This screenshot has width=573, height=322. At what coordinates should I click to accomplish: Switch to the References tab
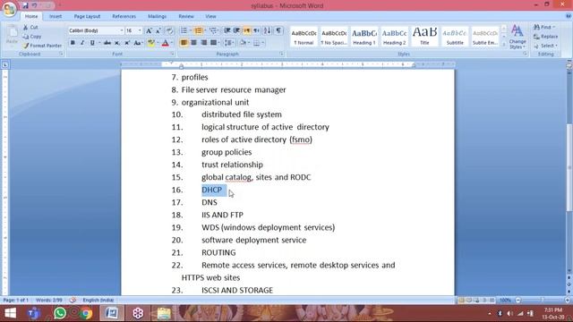click(124, 16)
